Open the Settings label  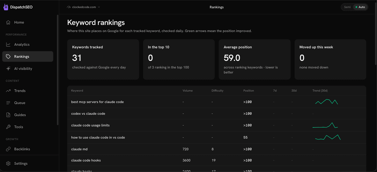(x=21, y=164)
